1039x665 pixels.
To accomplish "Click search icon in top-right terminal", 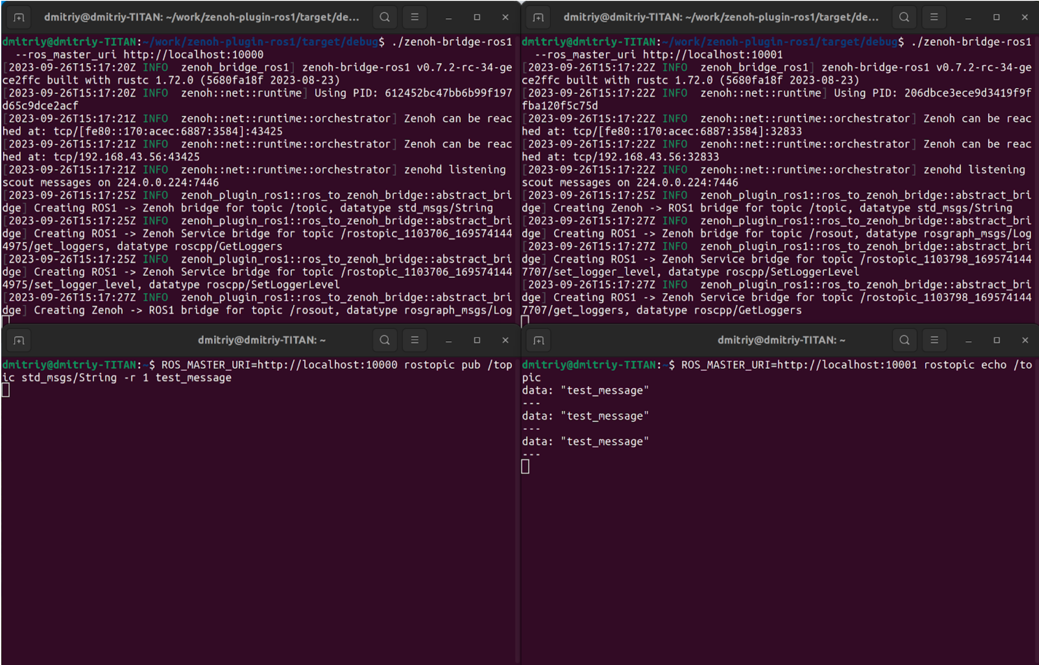I will point(904,17).
